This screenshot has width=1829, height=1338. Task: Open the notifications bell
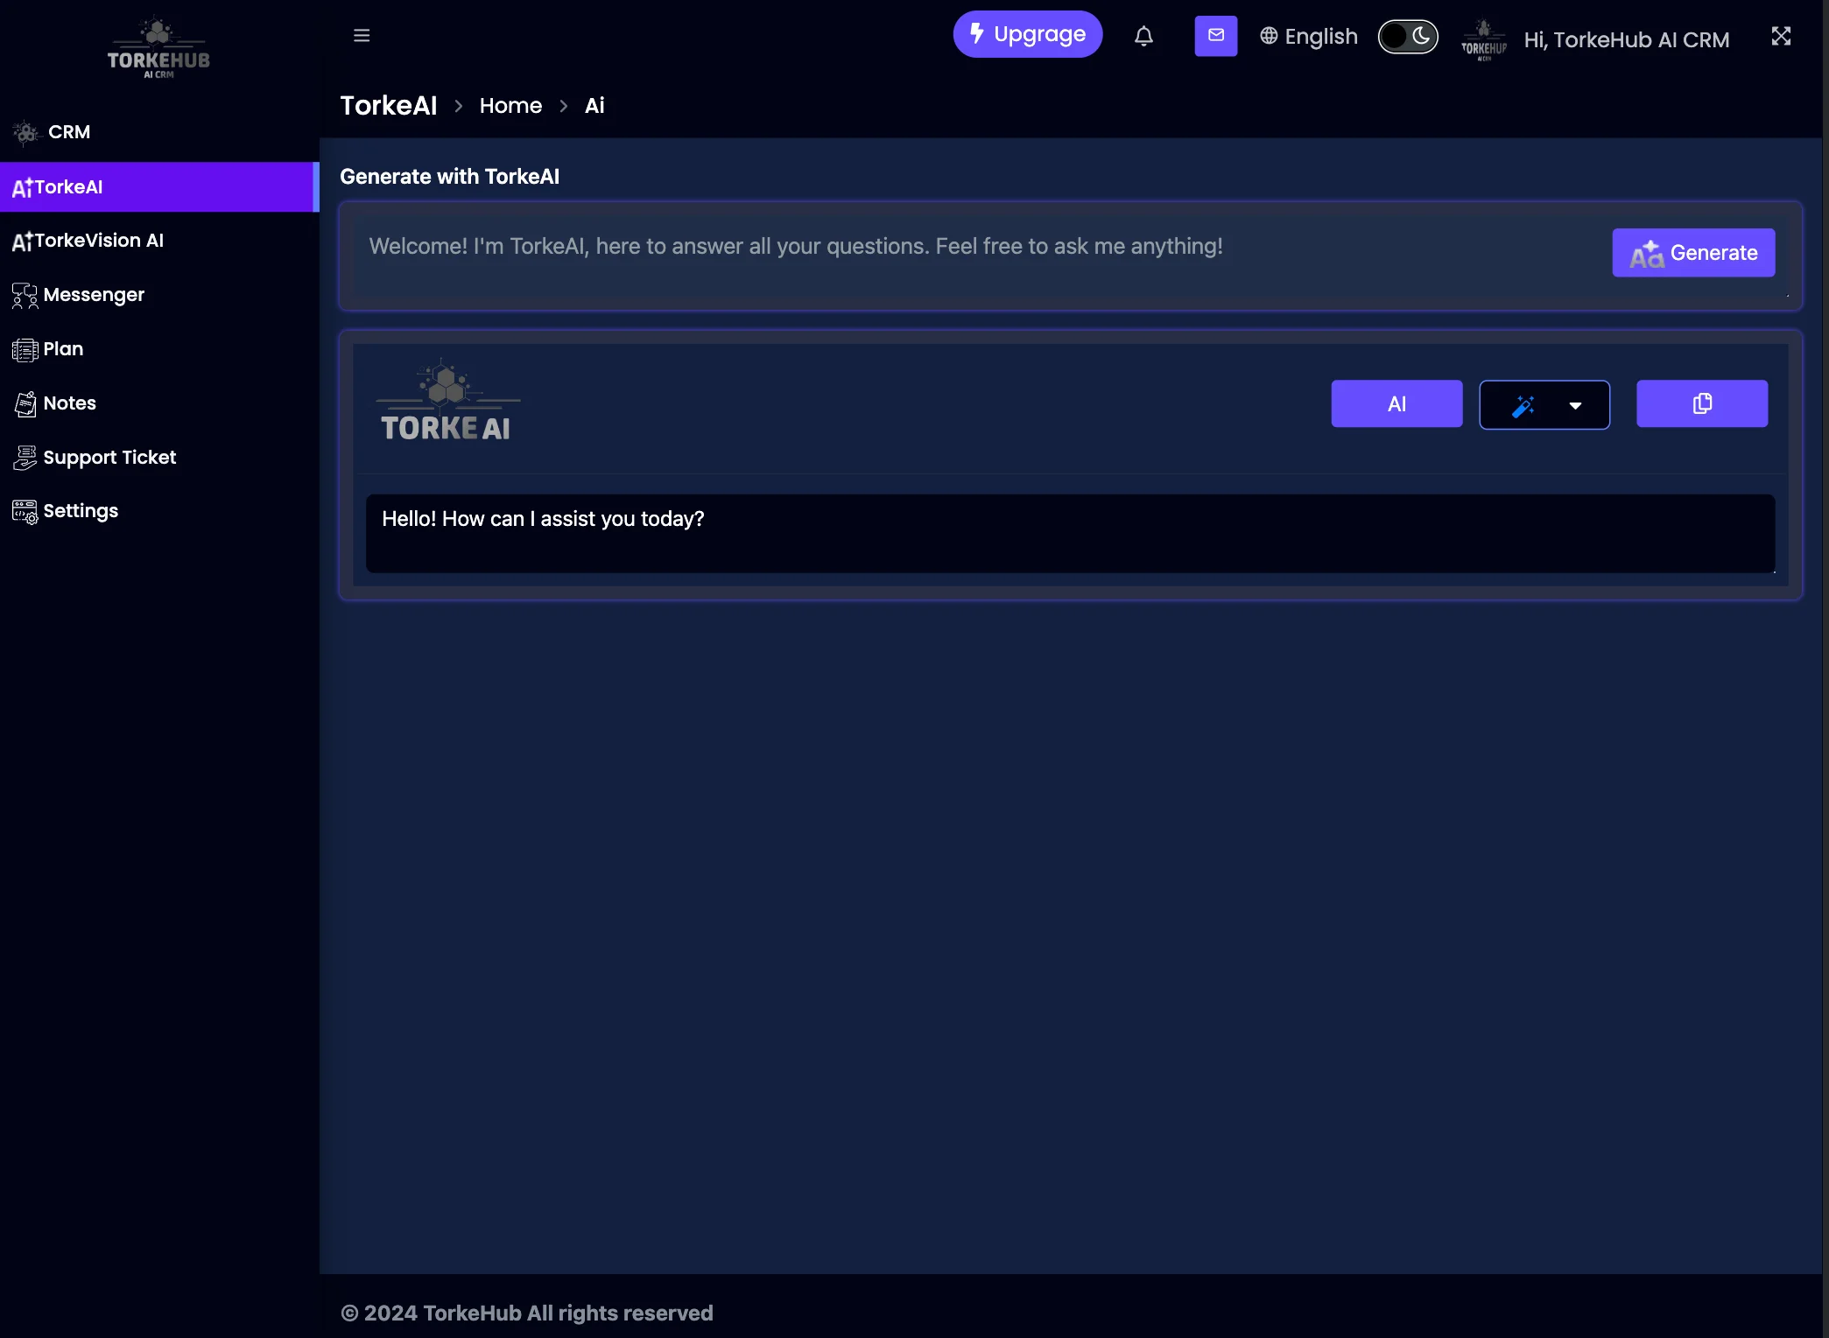tap(1143, 36)
